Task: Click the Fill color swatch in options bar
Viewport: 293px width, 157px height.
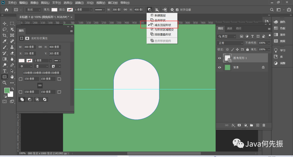Action: [55, 10]
